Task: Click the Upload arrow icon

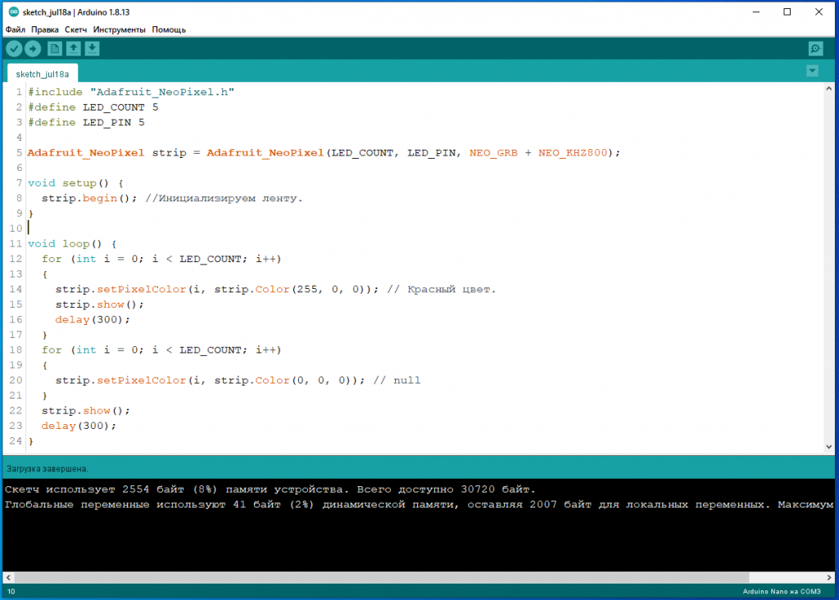Action: tap(33, 49)
